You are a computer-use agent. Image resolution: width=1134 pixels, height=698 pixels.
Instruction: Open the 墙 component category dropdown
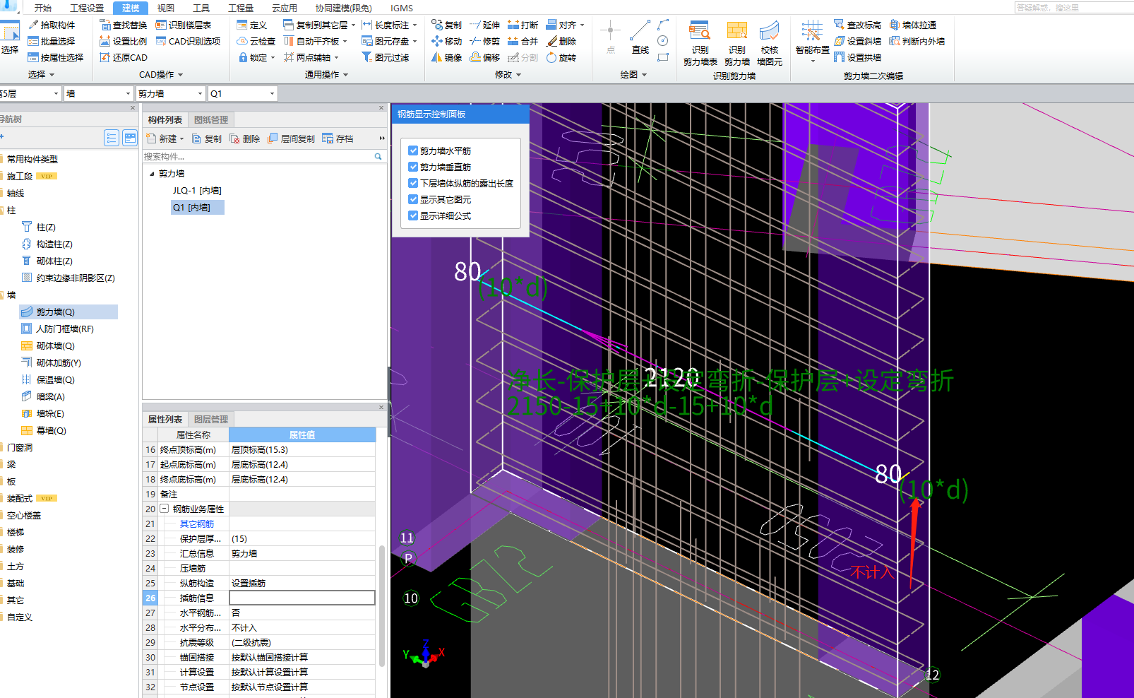coord(128,93)
